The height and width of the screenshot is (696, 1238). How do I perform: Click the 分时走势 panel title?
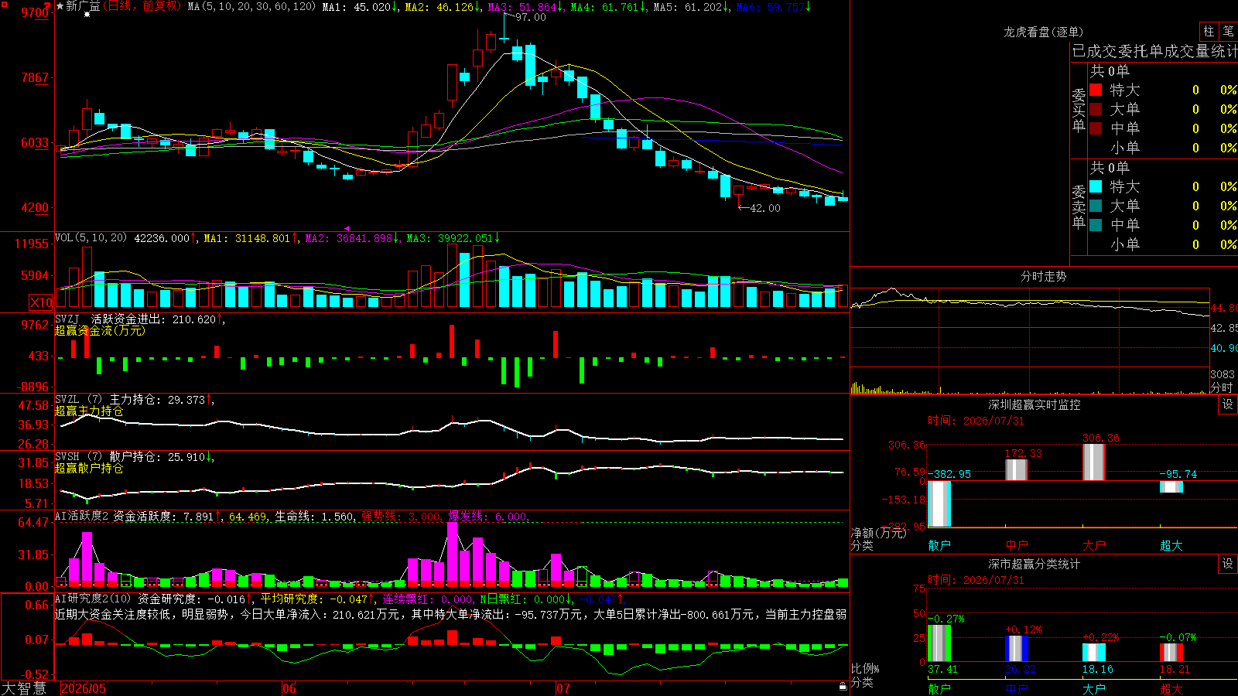pos(1043,276)
